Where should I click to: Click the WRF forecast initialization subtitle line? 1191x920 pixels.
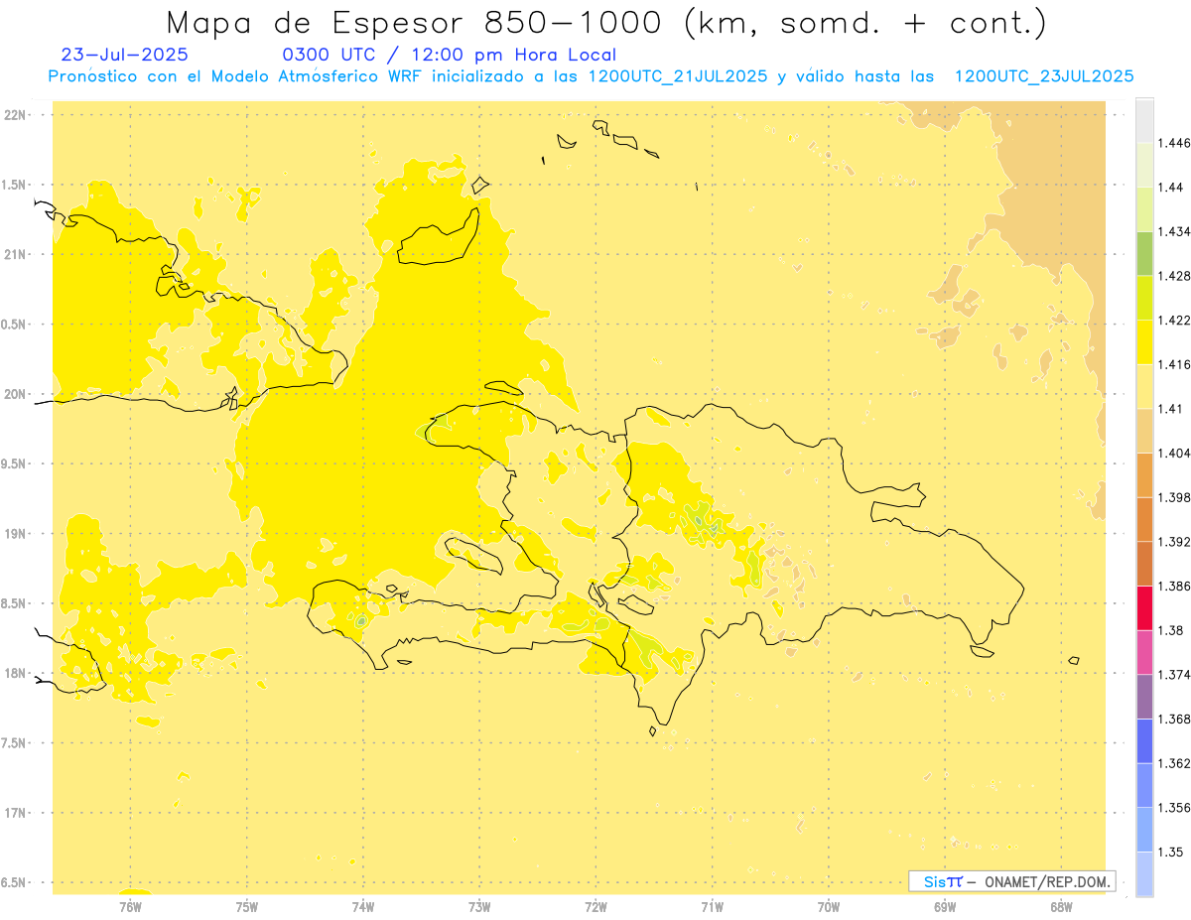pyautogui.click(x=591, y=76)
